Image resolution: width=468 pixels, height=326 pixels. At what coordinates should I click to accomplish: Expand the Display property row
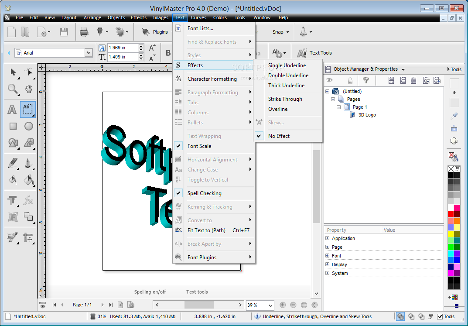click(x=328, y=264)
